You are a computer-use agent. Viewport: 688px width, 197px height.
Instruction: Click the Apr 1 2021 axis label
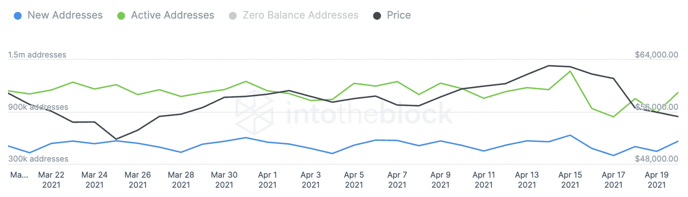click(267, 180)
